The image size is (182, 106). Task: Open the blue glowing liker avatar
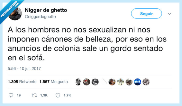point(138,82)
